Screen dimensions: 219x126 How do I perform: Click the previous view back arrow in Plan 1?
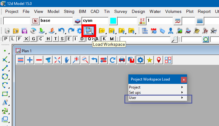click(94, 60)
